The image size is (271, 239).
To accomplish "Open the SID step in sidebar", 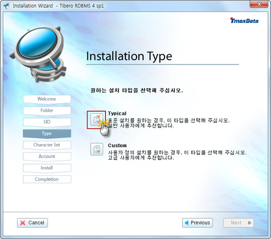I will [47, 122].
